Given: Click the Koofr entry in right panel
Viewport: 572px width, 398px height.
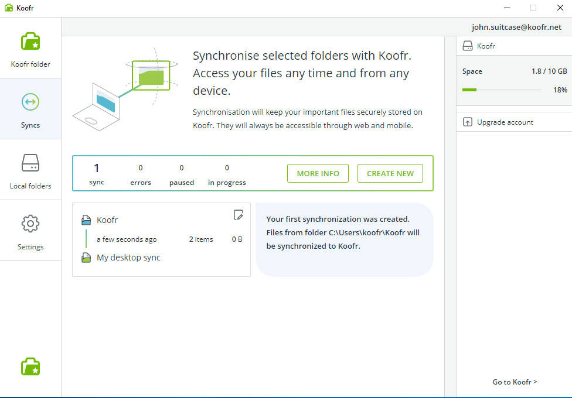Looking at the screenshot, I should pyautogui.click(x=514, y=46).
